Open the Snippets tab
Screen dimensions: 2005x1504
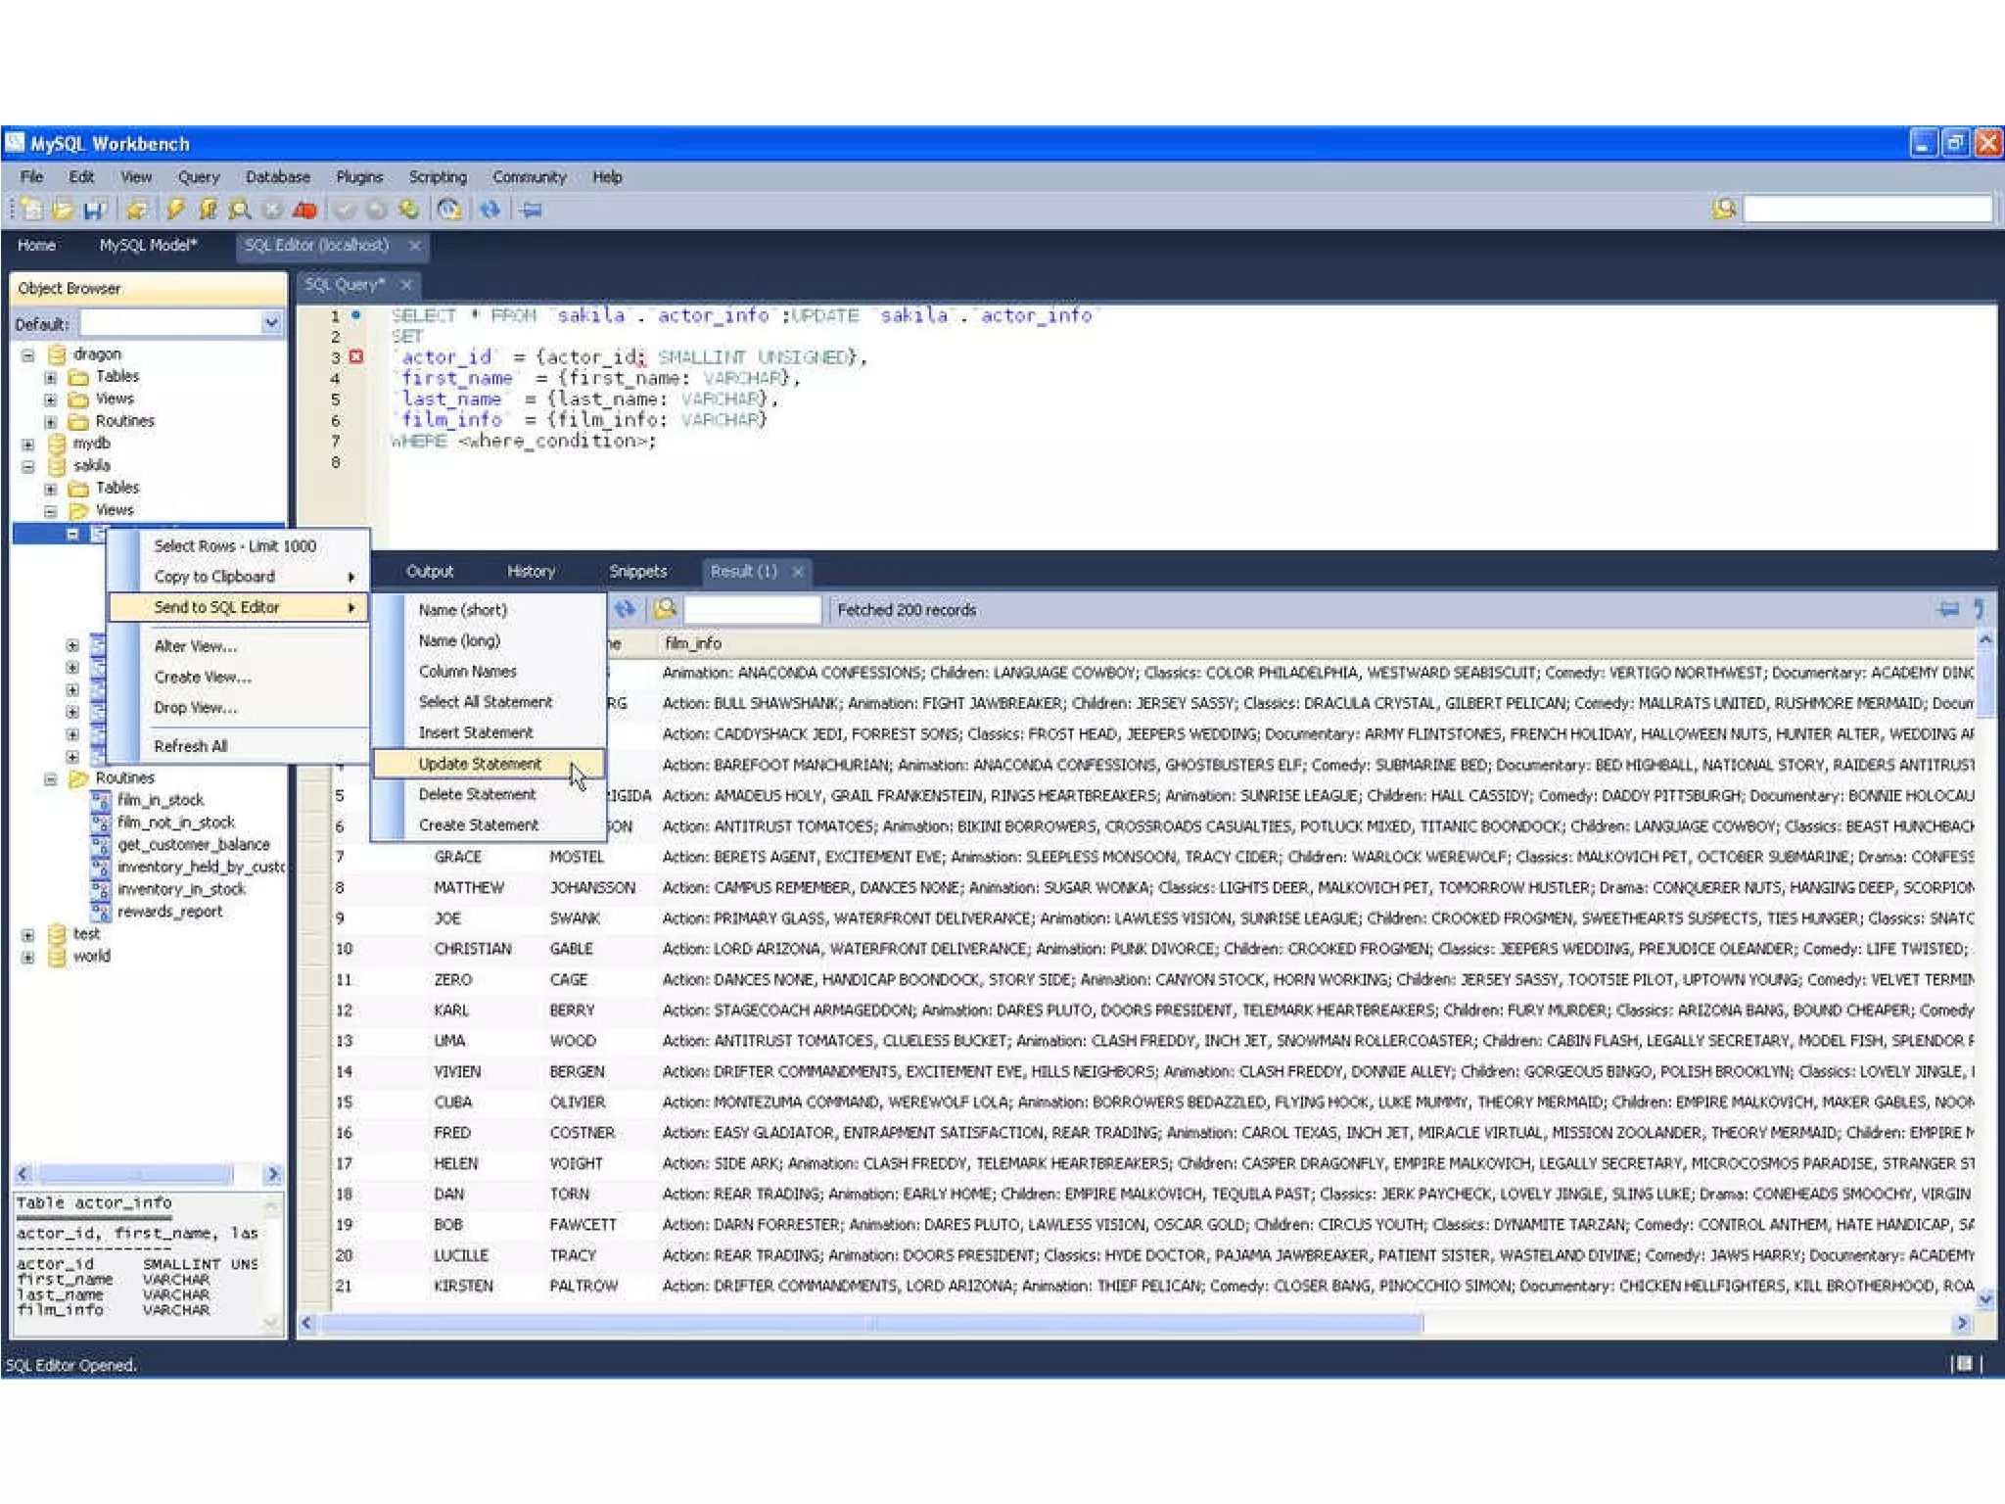(637, 571)
